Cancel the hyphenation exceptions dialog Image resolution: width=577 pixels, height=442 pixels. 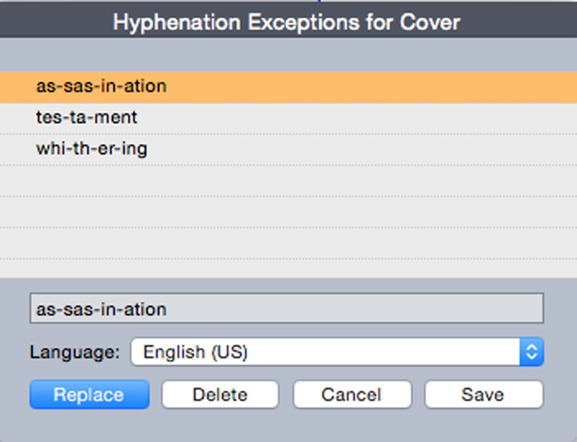352,394
